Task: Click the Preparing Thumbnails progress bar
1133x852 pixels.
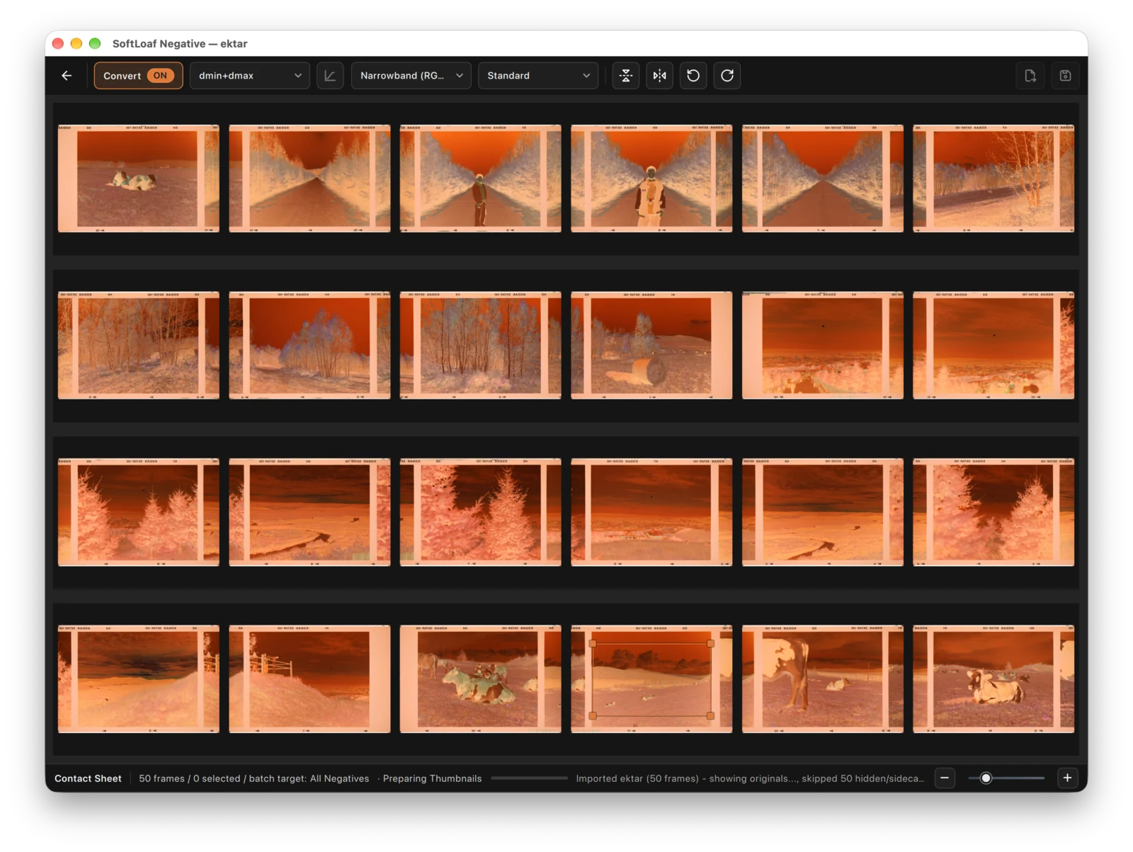Action: click(529, 778)
